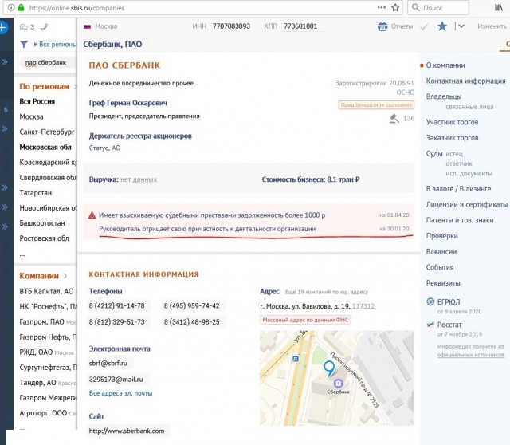Screen dimensions: 510x445
Task: Click the пао сбербанк search input
Action: pyautogui.click(x=48, y=62)
